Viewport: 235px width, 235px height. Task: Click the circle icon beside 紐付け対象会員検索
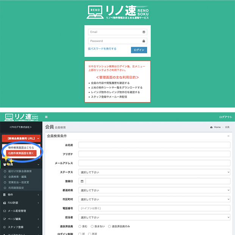5,171
